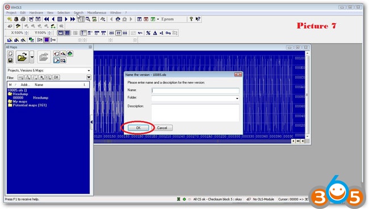
Task: Open dropdown arrow beside open folder icon
Action: 32,57
